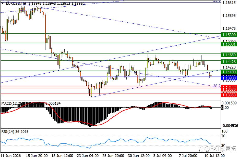Click the triangle arrow beside EURUSD,H4
239x159 pixels.
[x=3, y=3]
